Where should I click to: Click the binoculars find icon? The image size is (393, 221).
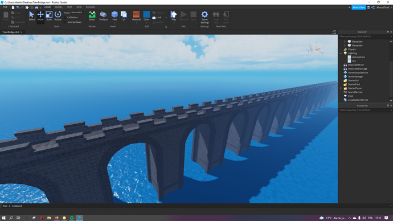[x=36, y=7]
